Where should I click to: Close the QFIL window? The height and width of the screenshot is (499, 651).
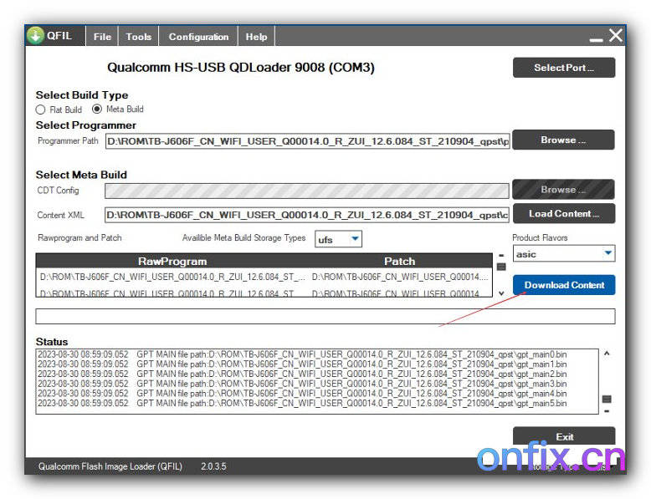tap(616, 35)
